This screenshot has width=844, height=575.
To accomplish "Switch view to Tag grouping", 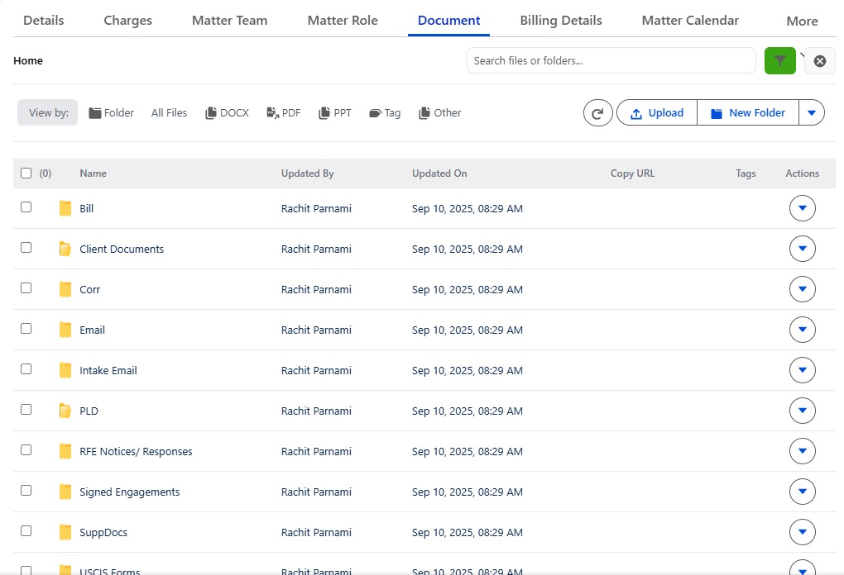I will coord(385,113).
